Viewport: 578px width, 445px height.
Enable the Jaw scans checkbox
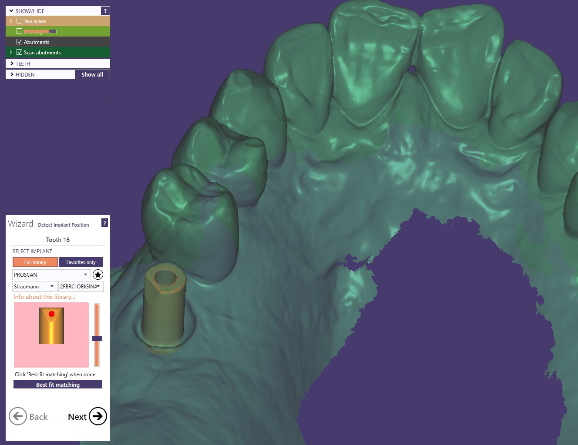pyautogui.click(x=19, y=20)
